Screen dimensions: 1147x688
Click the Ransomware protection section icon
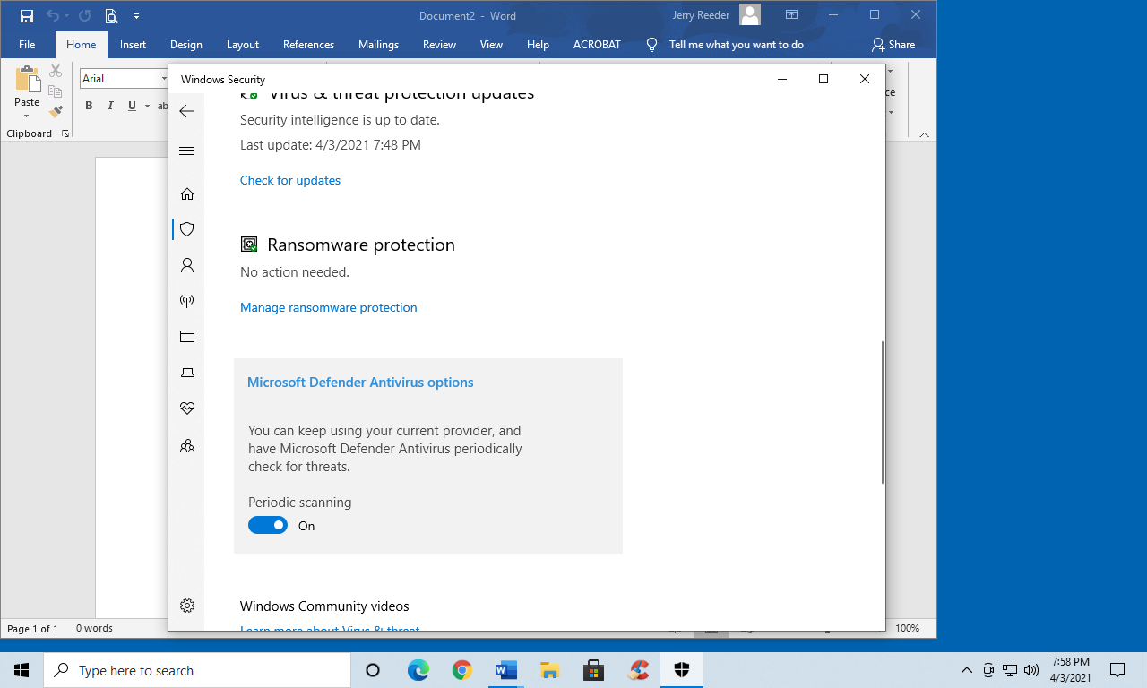tap(249, 245)
